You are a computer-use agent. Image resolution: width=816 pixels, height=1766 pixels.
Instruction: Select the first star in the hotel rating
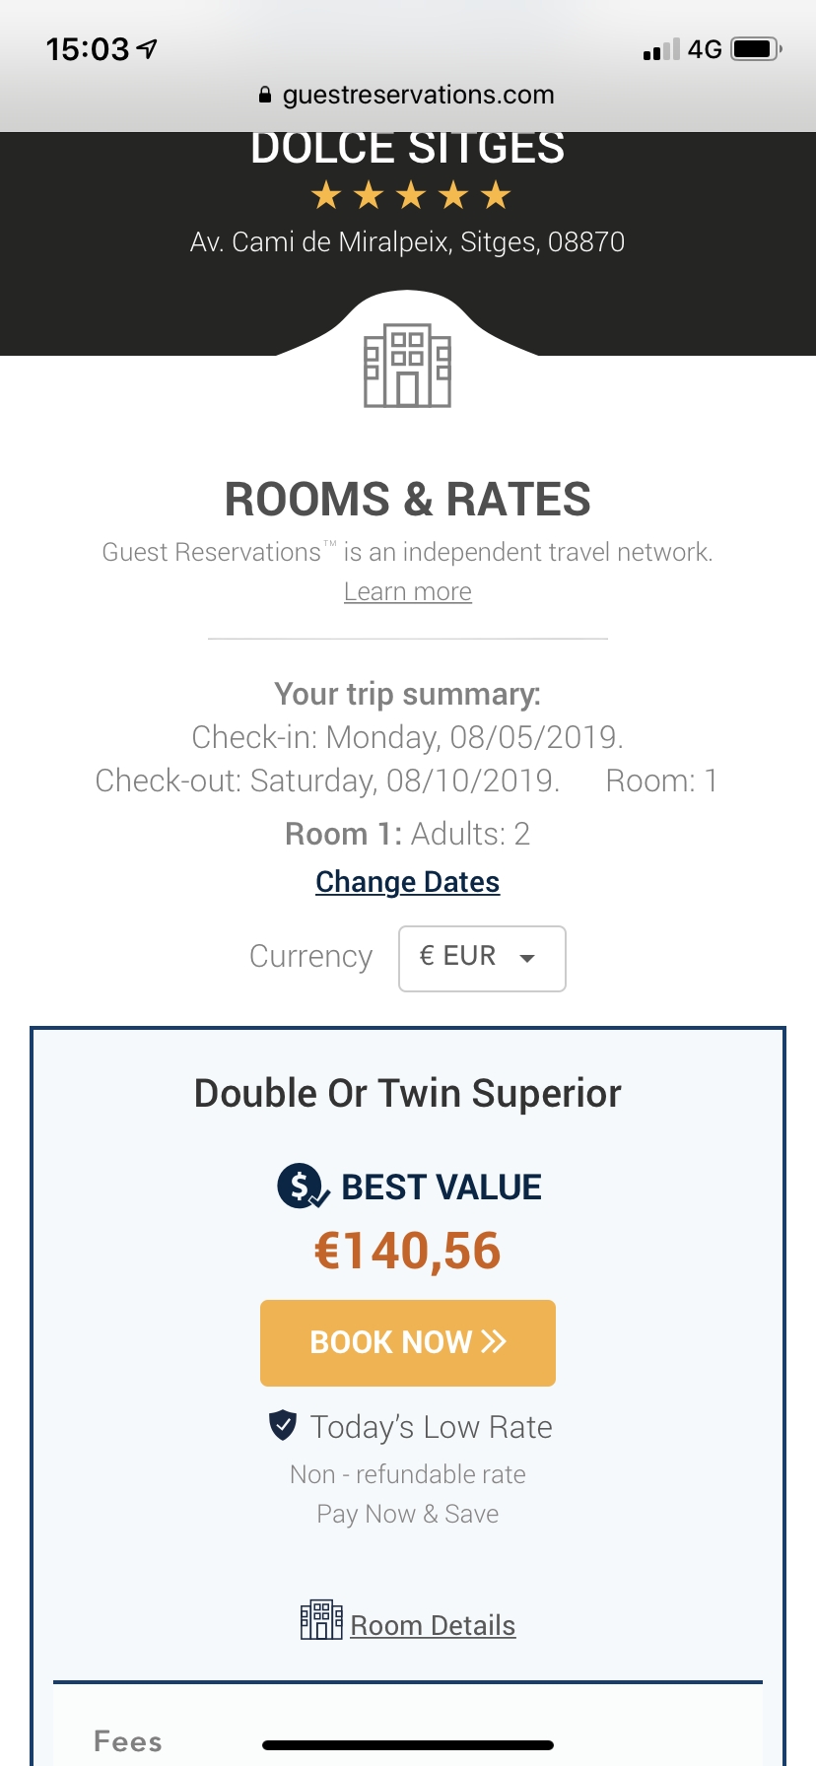(x=327, y=194)
